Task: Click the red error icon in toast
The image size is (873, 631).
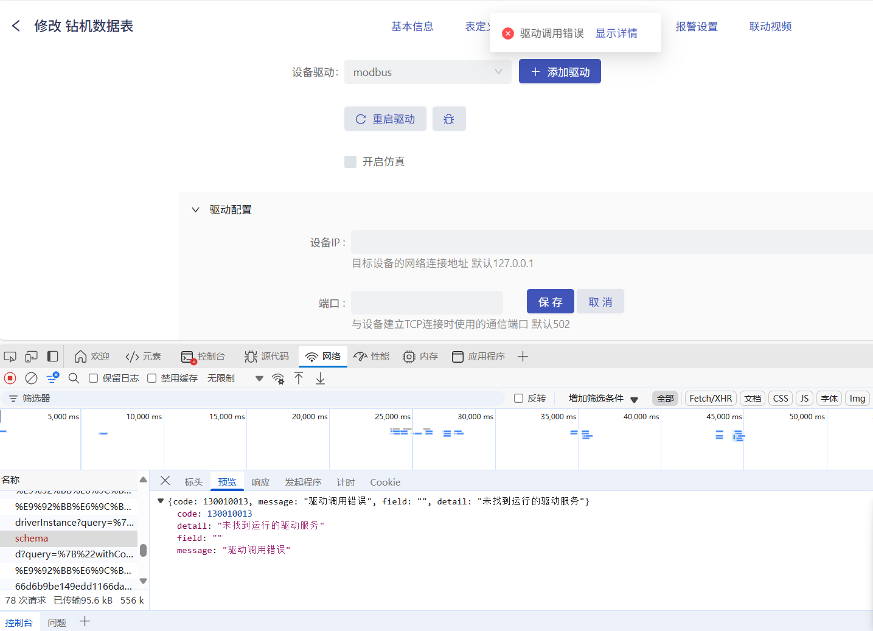Action: coord(508,33)
